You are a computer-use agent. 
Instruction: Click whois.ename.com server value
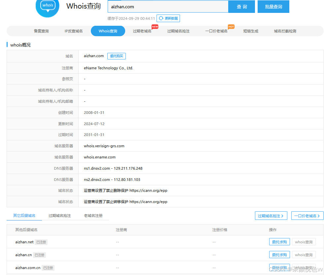(100, 157)
